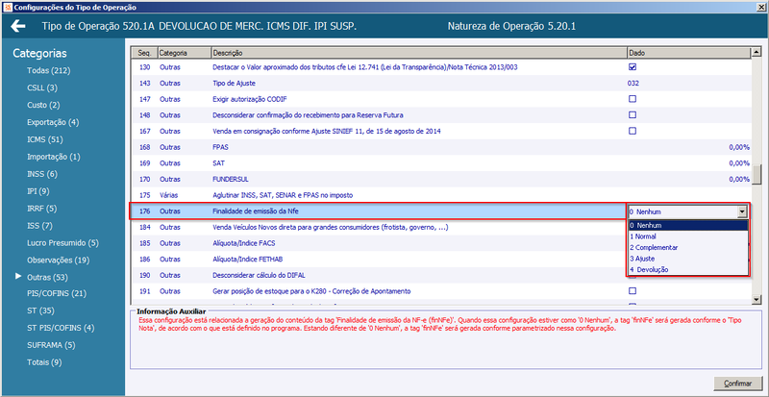Sort by Seq. column header

point(144,53)
